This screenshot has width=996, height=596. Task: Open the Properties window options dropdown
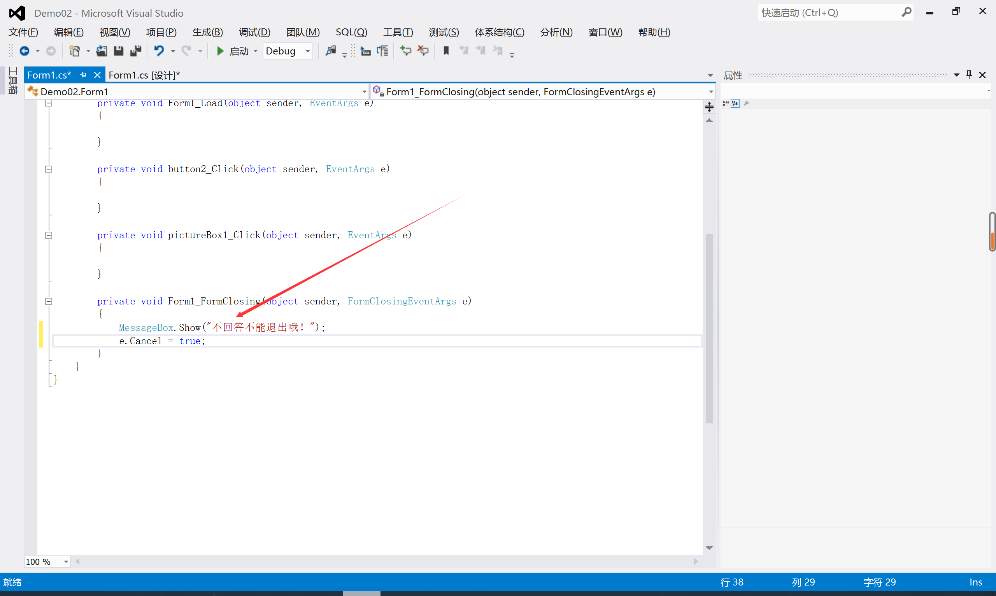957,75
